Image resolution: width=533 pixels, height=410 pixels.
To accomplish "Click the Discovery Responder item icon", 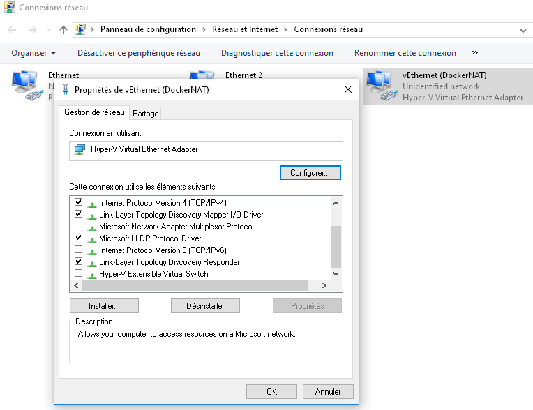I will pos(92,264).
